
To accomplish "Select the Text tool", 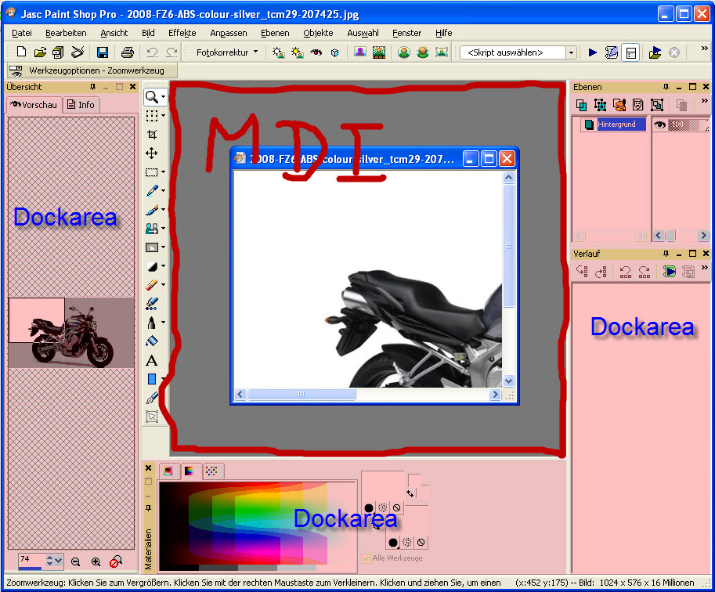I will click(x=152, y=360).
